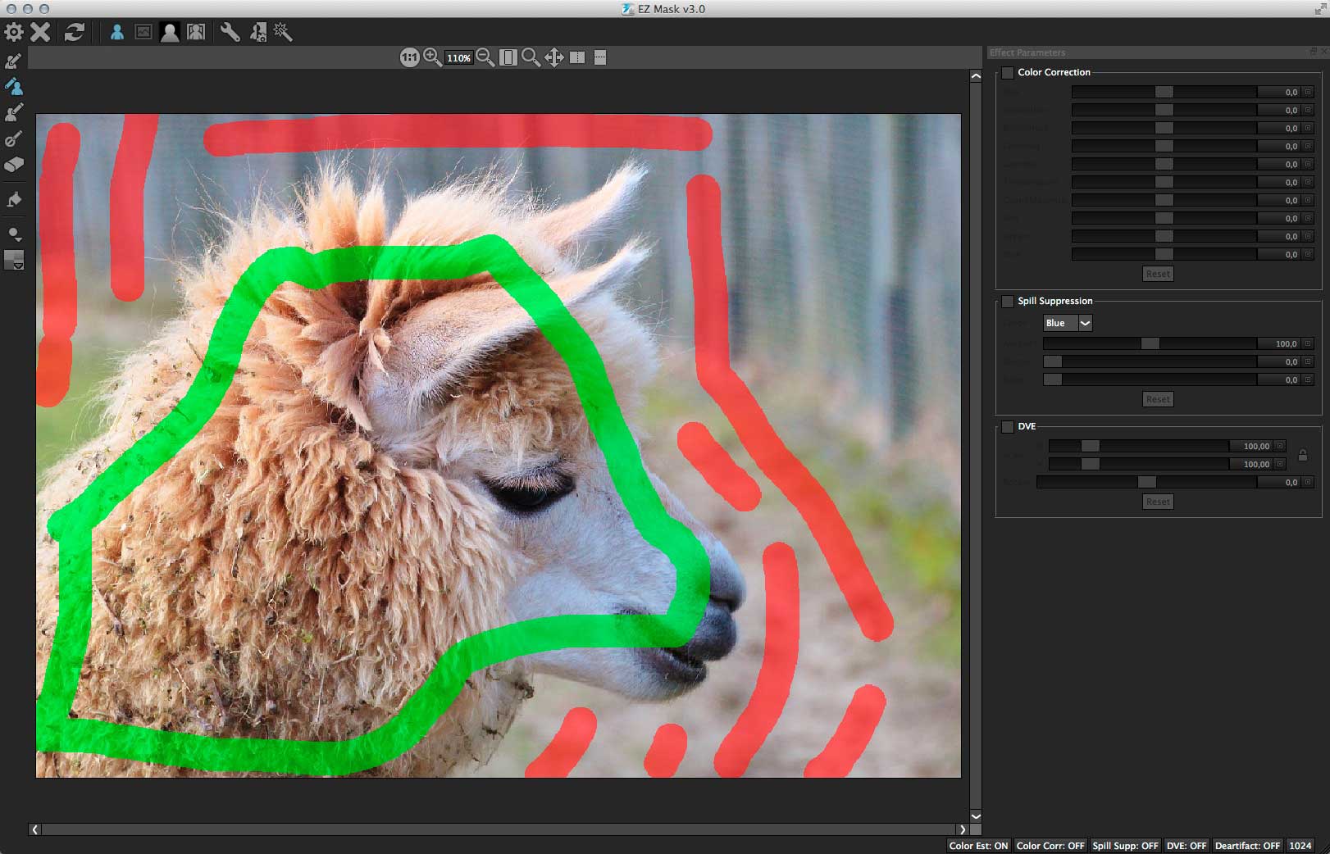Click the refresh arrows icon
The image size is (1330, 854).
click(x=75, y=33)
